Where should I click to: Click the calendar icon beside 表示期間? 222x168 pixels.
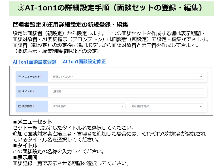[x=20, y=107]
